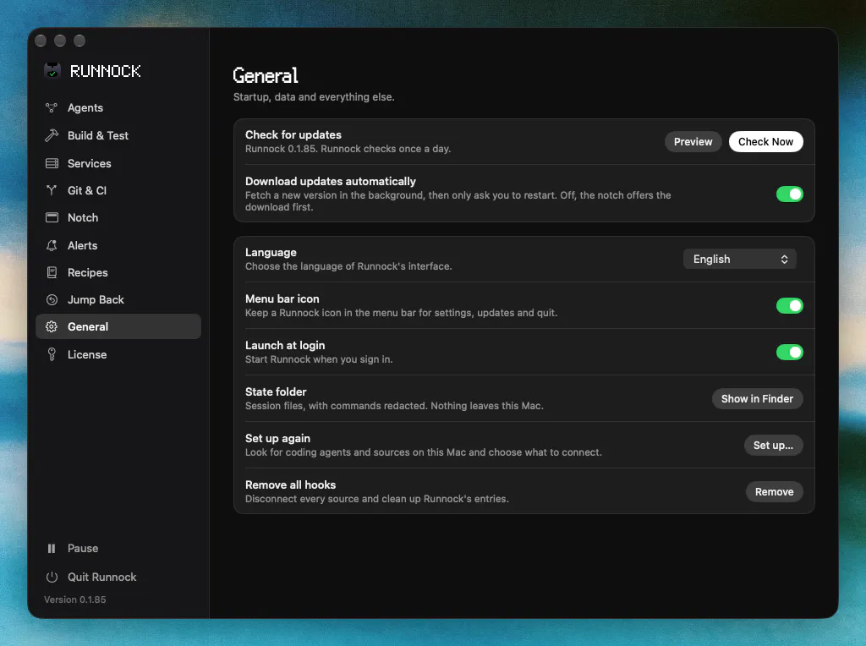
Task: Select the Git & CI branch icon
Action: click(52, 190)
